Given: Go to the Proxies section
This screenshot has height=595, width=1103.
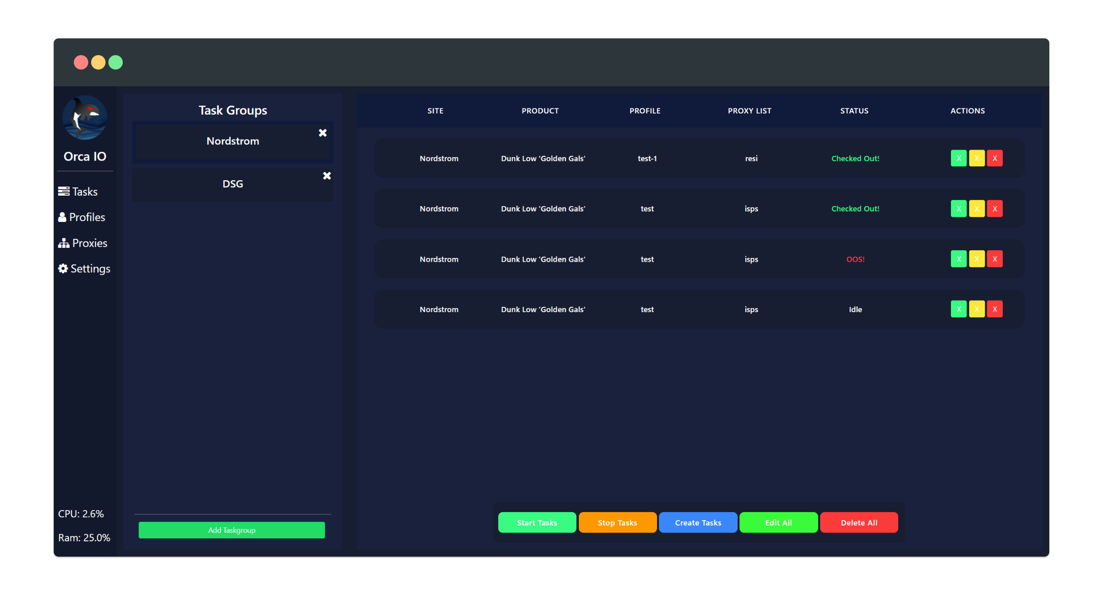Looking at the screenshot, I should pyautogui.click(x=83, y=243).
